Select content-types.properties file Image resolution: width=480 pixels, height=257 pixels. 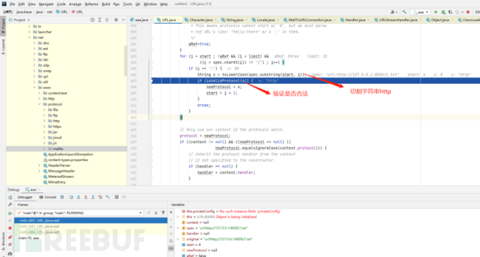(x=68, y=160)
